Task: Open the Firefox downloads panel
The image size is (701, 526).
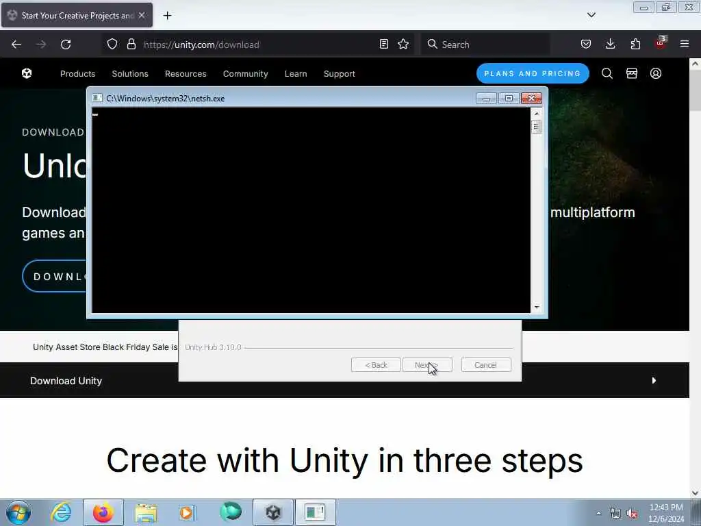Action: pos(610,44)
